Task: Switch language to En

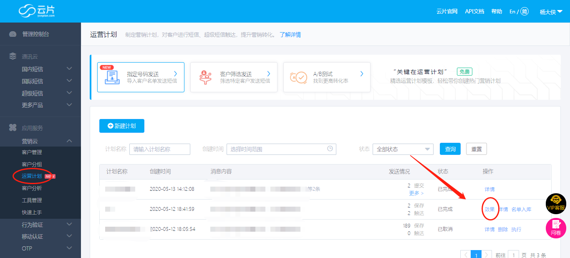Action: tap(512, 12)
